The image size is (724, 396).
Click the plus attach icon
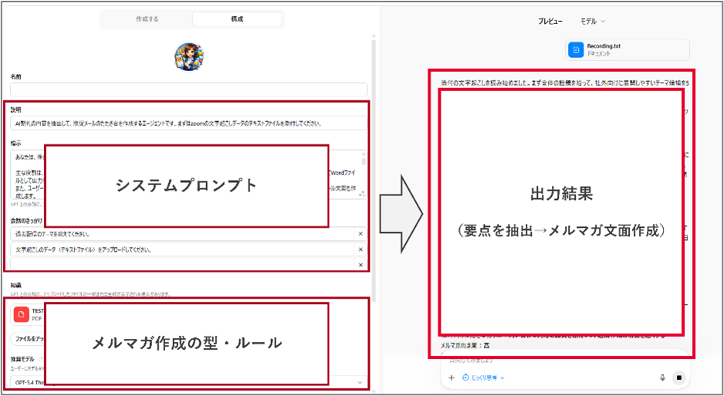[x=451, y=378]
